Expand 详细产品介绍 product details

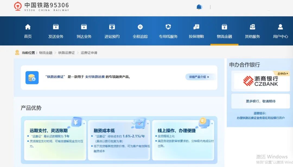(x=199, y=77)
